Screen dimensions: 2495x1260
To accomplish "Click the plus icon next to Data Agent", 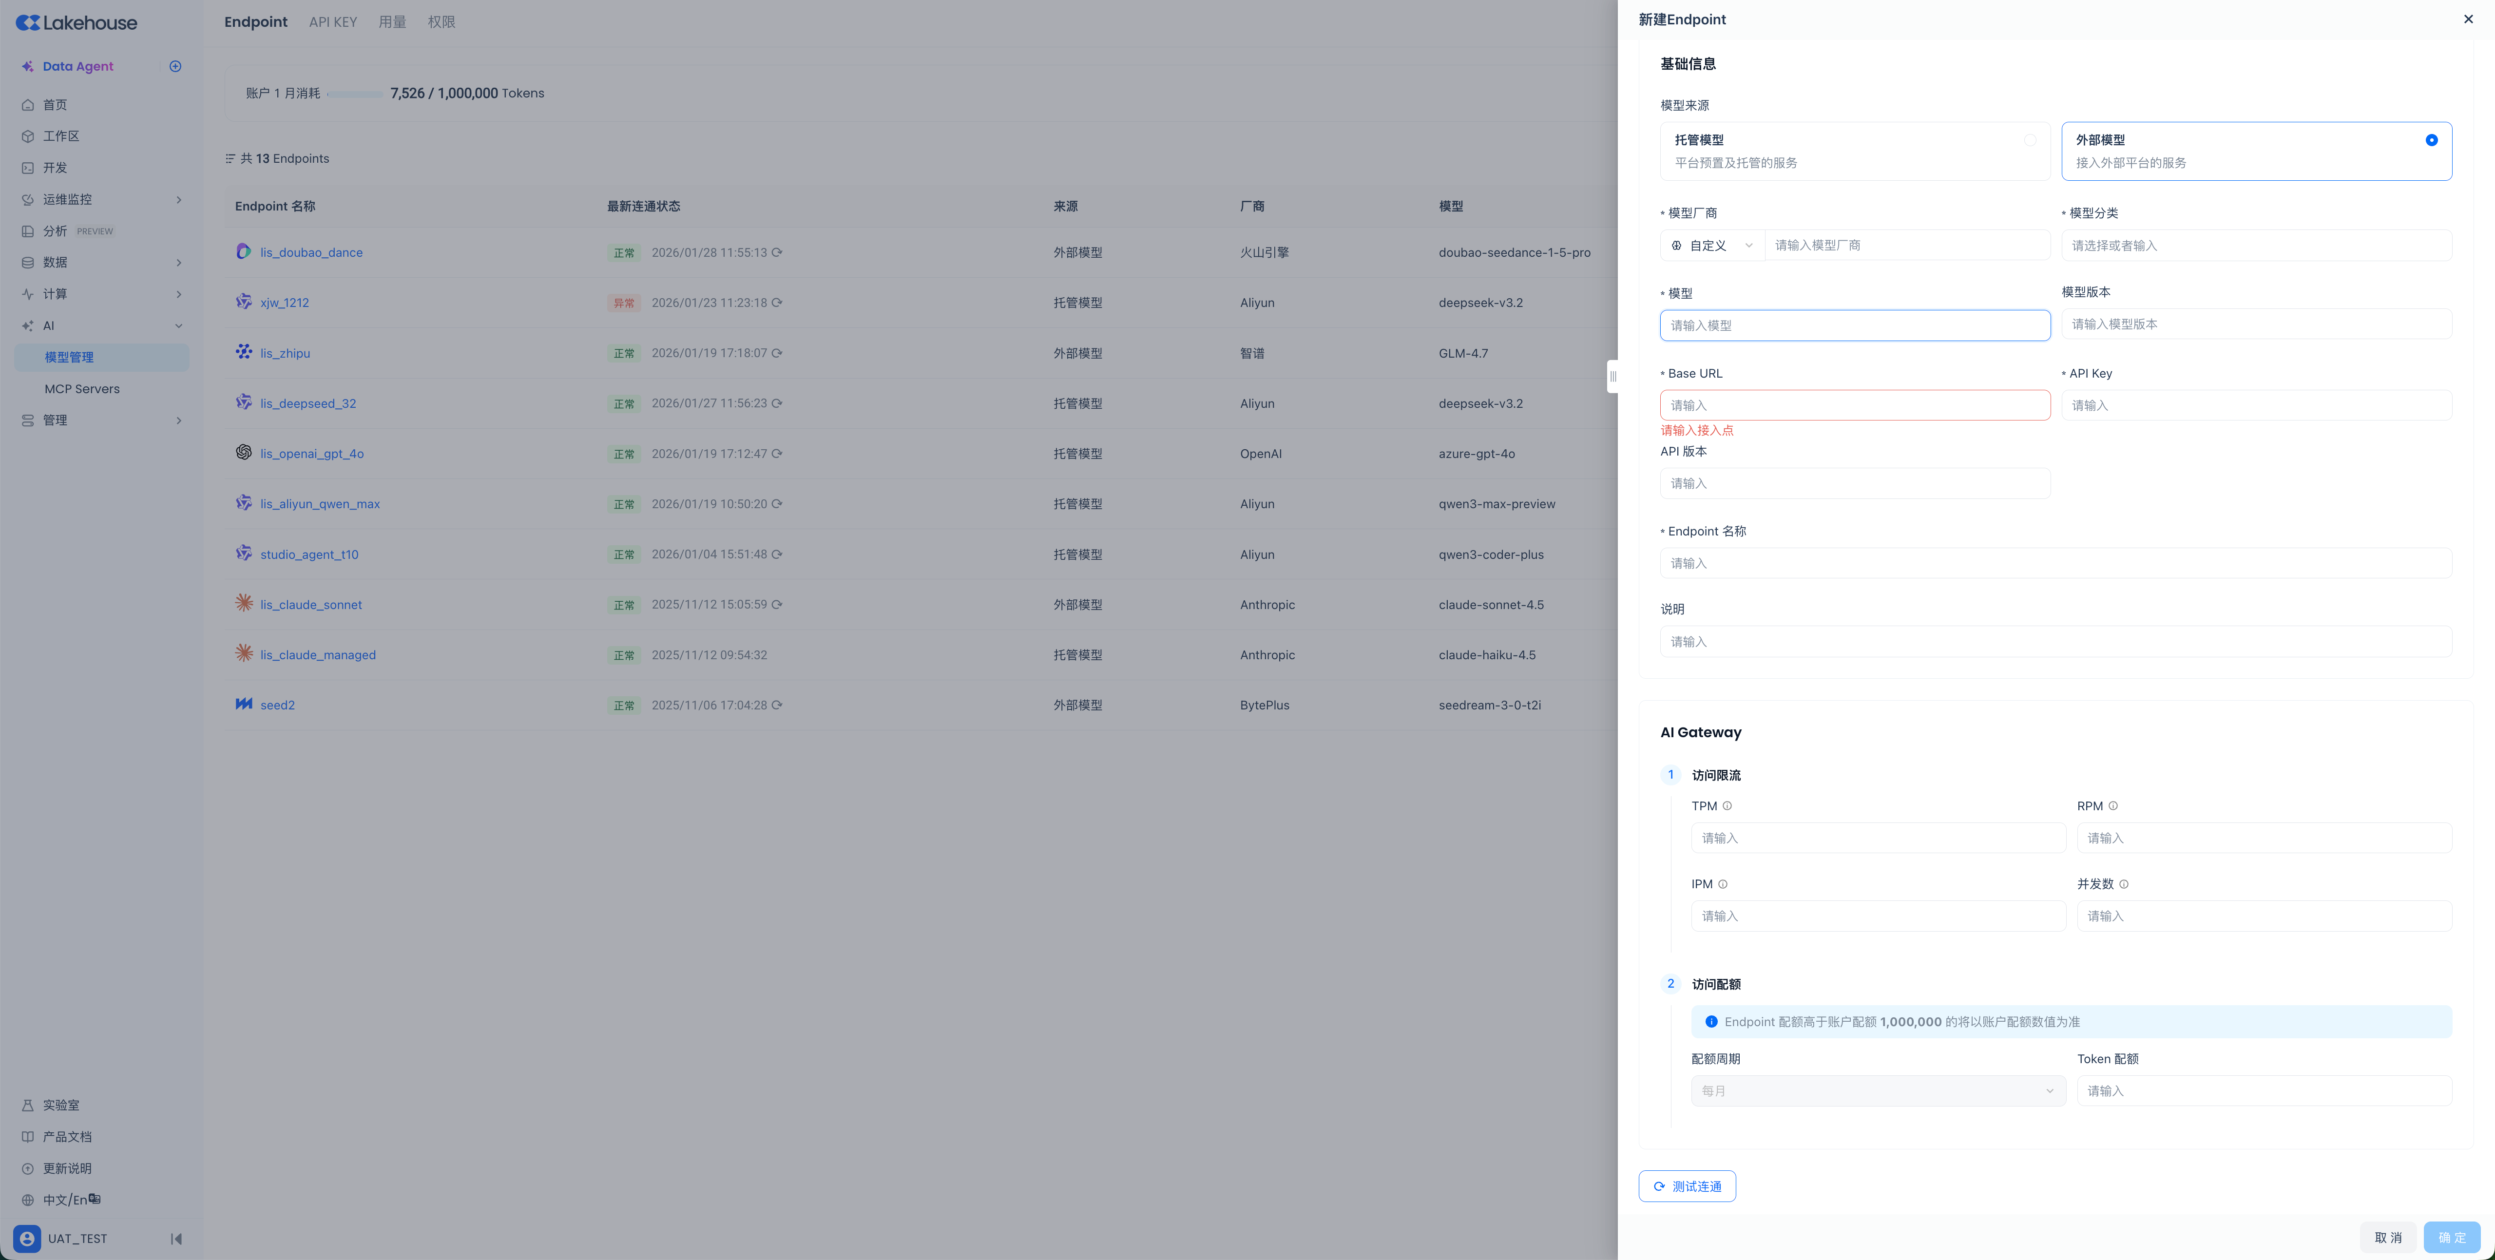I will 175,66.
